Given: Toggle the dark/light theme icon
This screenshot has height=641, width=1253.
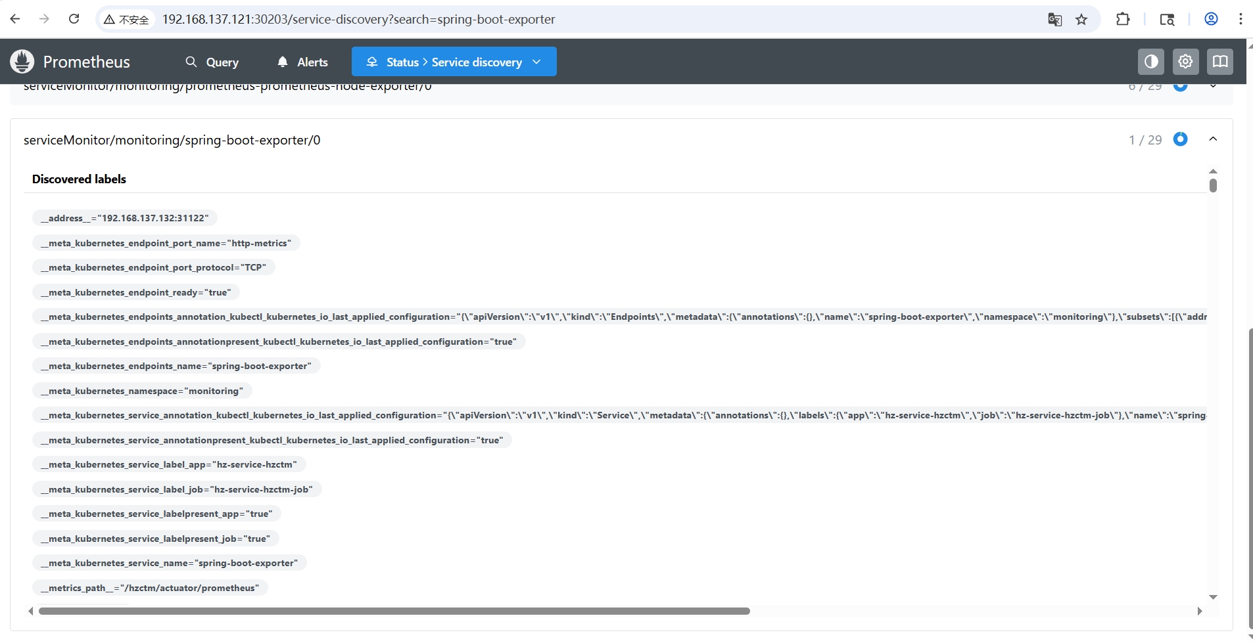Looking at the screenshot, I should [x=1150, y=62].
